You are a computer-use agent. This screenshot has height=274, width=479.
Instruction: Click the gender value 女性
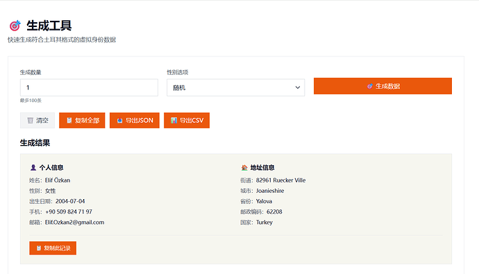click(51, 191)
